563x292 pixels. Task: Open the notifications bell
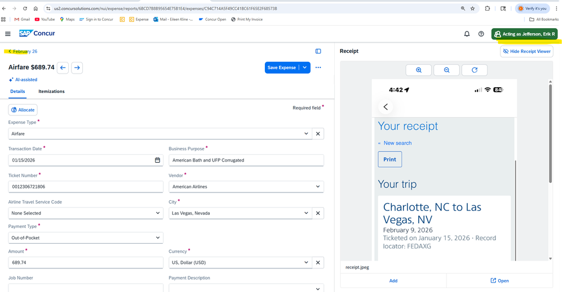(x=467, y=34)
